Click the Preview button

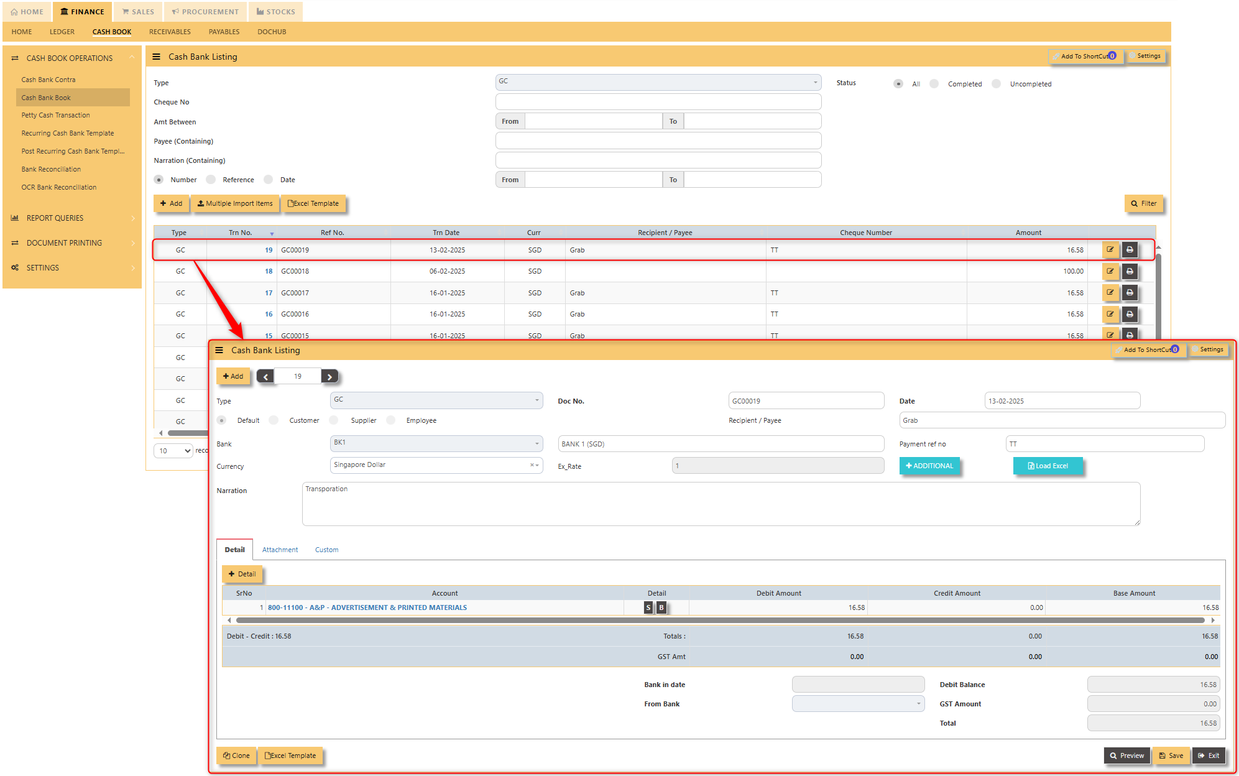[1126, 755]
